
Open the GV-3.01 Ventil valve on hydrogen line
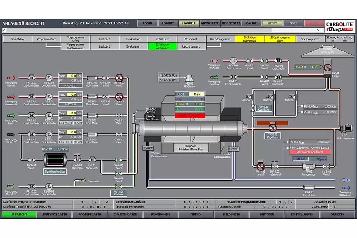[x=105, y=96]
